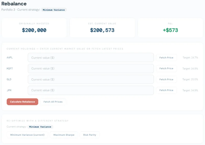Click the AAPL Target 24.7% label
The width and height of the screenshot is (205, 145).
point(190,58)
